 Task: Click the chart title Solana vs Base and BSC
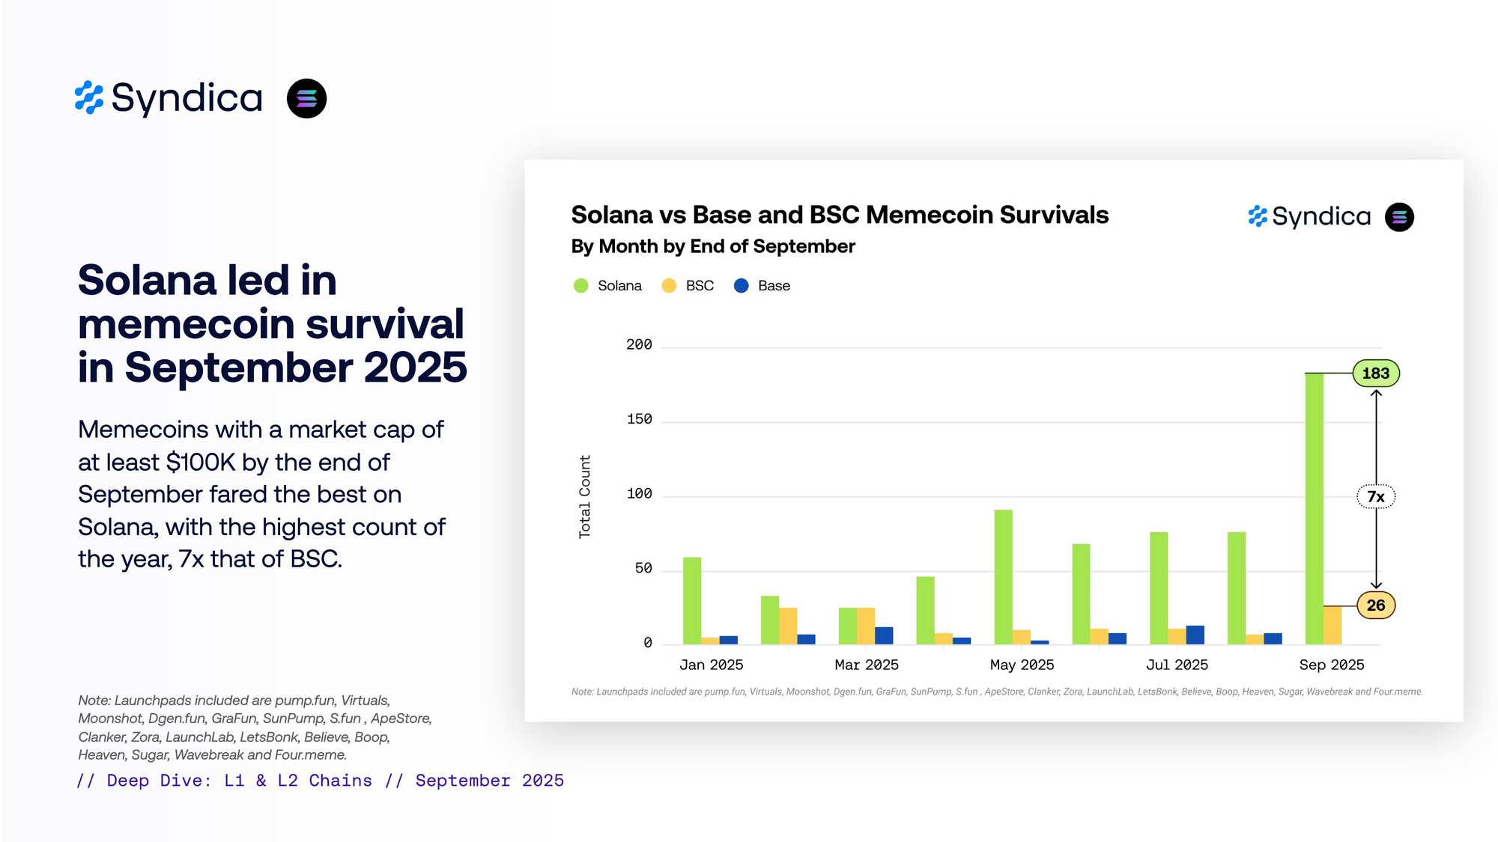coord(839,215)
